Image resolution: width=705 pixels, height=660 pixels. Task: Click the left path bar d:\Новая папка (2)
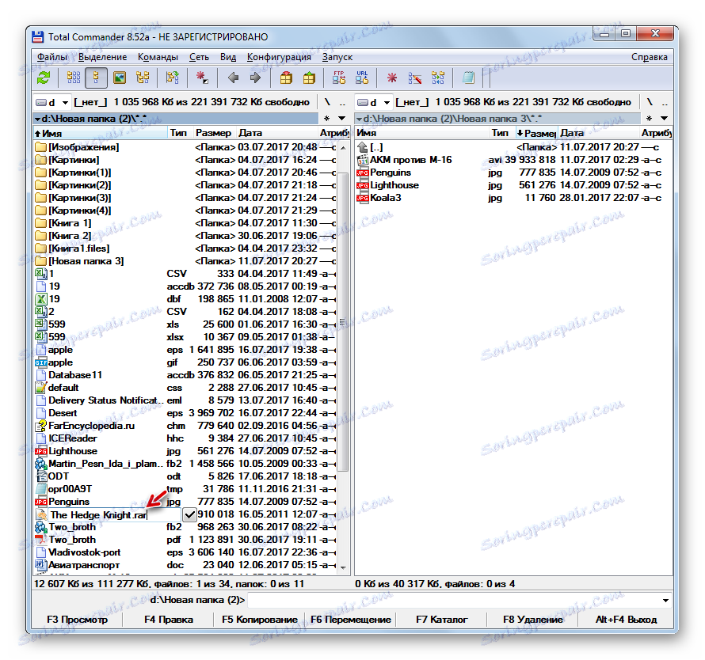pyautogui.click(x=176, y=119)
